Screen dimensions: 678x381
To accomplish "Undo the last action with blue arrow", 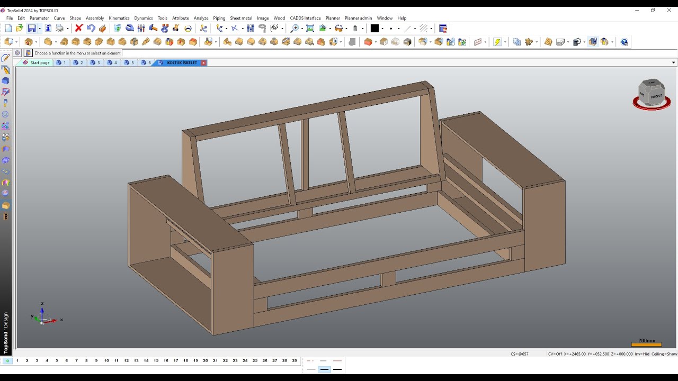I will click(91, 28).
